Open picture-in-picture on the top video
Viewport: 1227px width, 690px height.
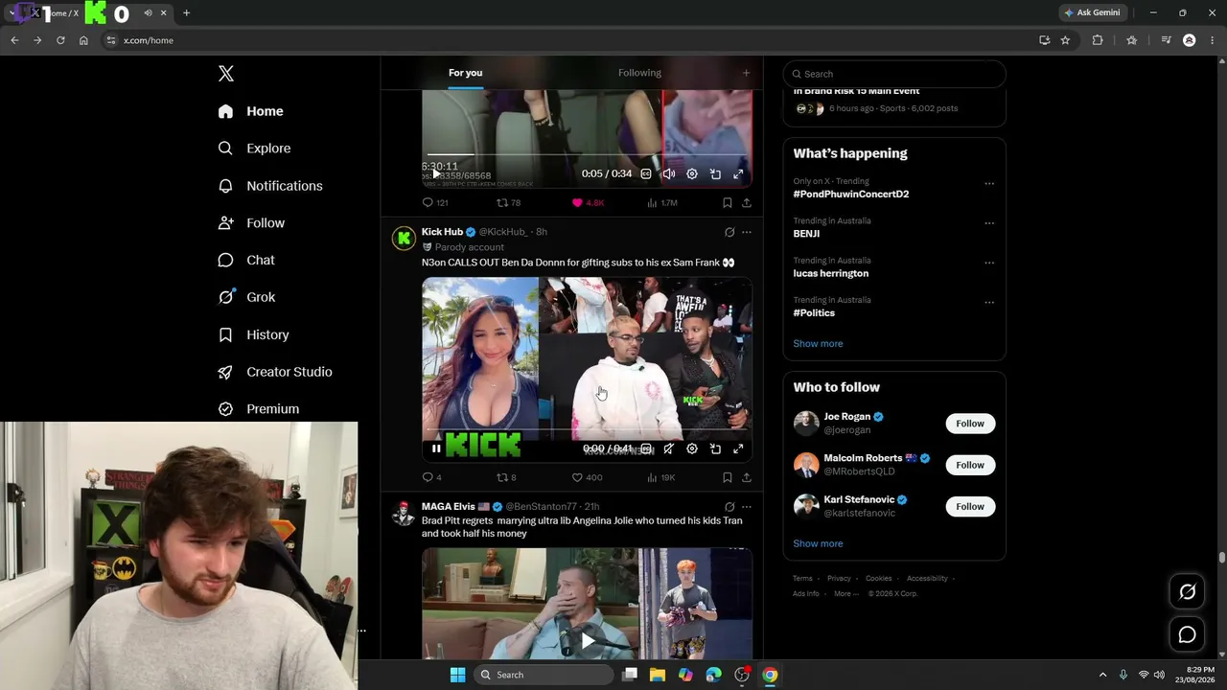pyautogui.click(x=715, y=174)
